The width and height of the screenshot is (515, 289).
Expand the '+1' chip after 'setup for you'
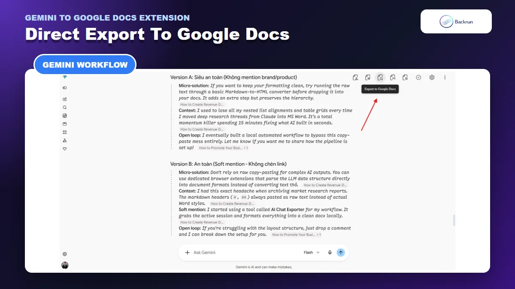(x=319, y=235)
